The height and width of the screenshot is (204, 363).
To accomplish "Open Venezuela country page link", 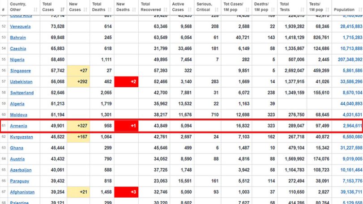I will pyautogui.click(x=20, y=26).
